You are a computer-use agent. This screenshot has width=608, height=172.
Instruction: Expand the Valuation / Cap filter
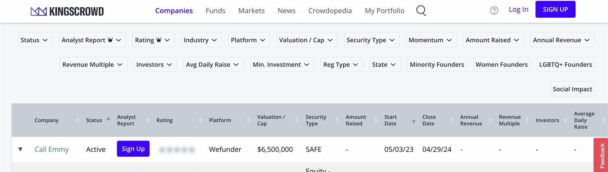[x=307, y=40]
